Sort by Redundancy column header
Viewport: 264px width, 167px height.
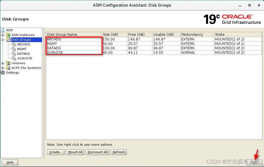(x=197, y=34)
